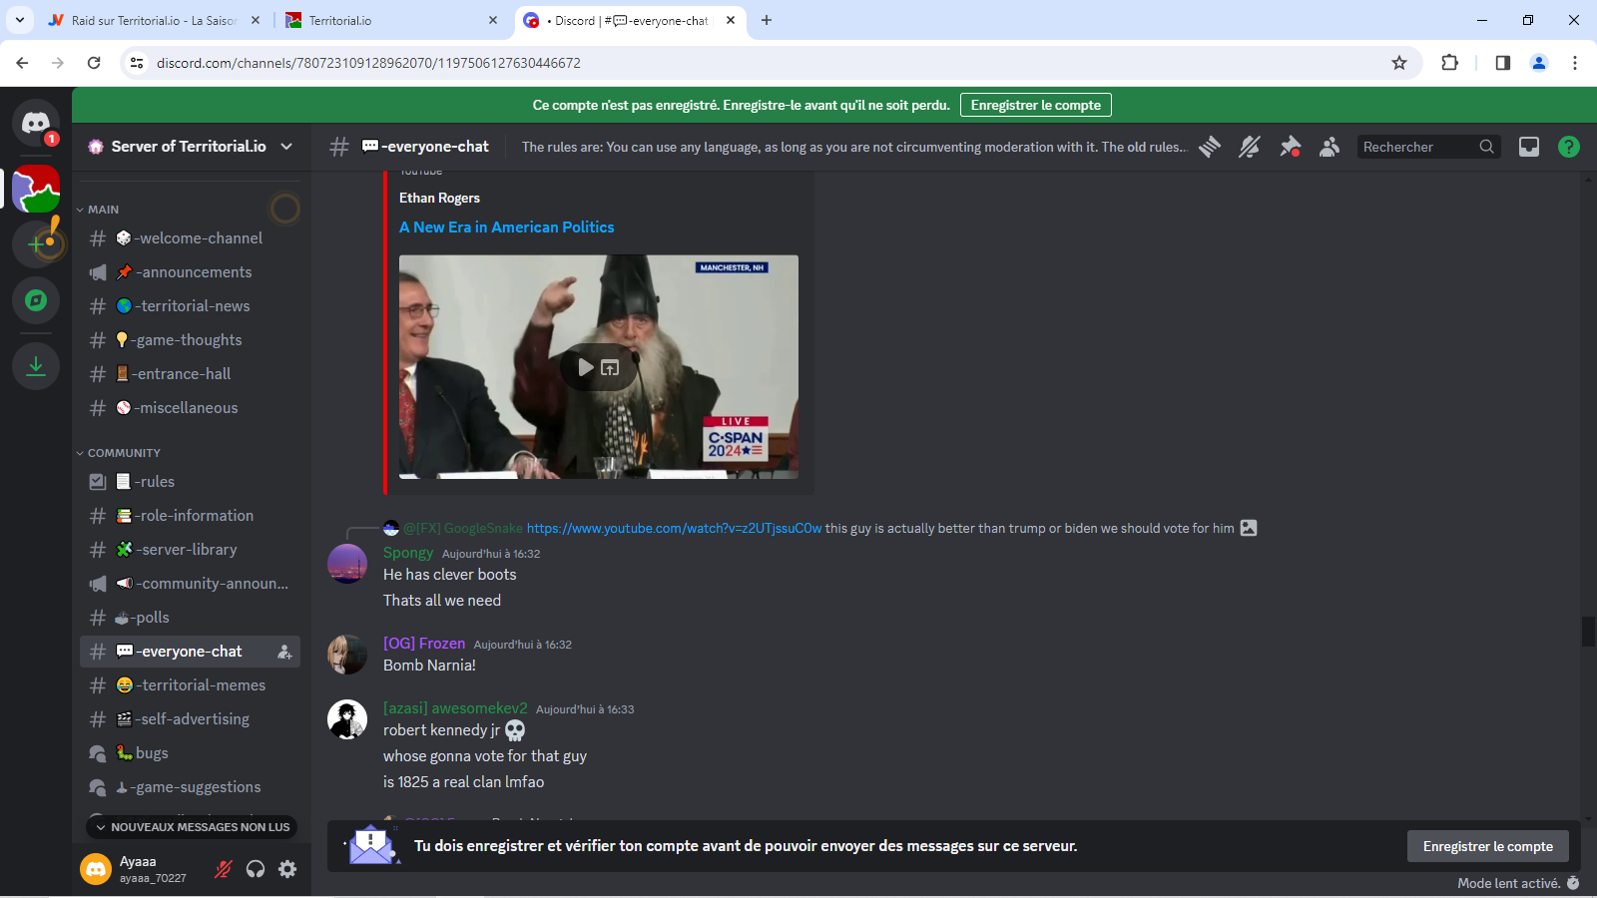Open Server of Territorial.io dropdown menu
The width and height of the screenshot is (1597, 898).
click(x=190, y=147)
